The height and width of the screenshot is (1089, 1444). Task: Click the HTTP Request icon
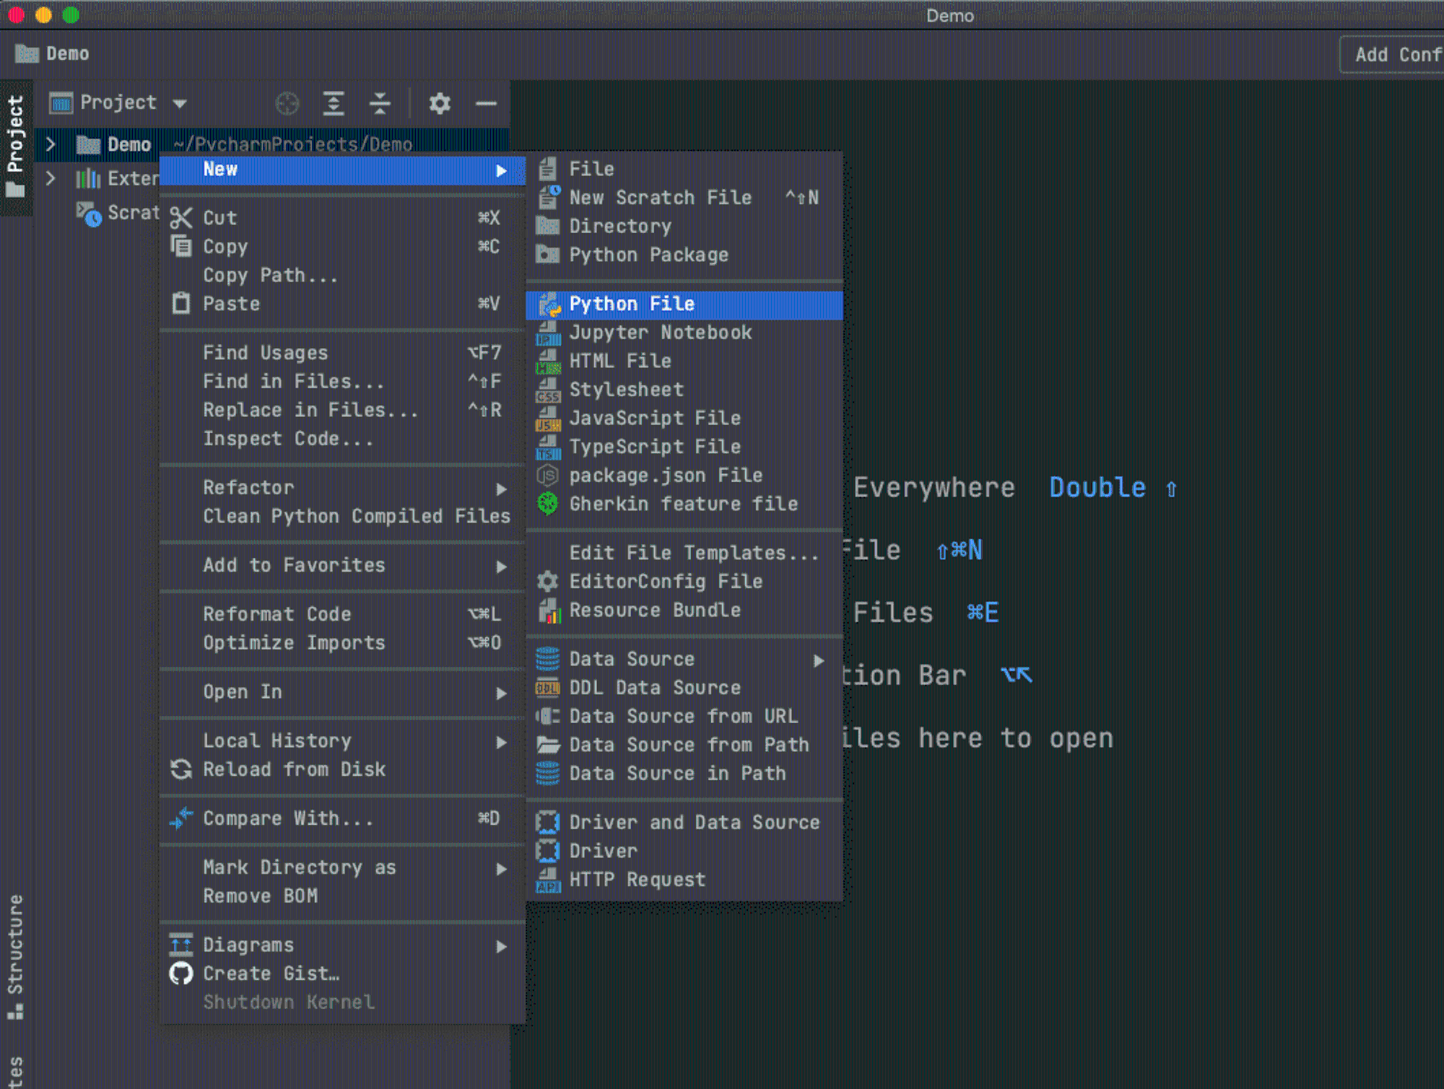point(549,880)
